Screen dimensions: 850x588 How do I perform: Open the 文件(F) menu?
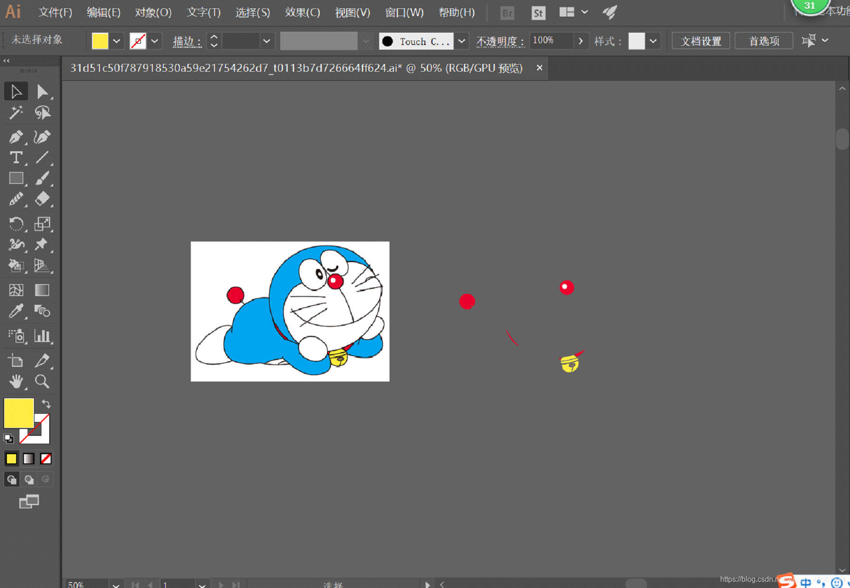[x=55, y=12]
